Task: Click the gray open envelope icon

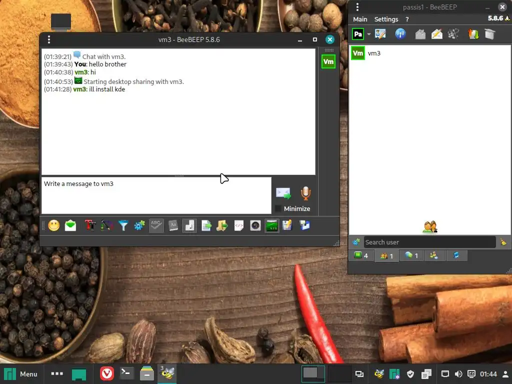Action: [420, 34]
